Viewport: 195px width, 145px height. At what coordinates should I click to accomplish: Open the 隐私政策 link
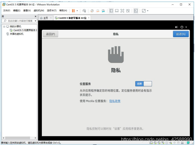[x=115, y=101]
